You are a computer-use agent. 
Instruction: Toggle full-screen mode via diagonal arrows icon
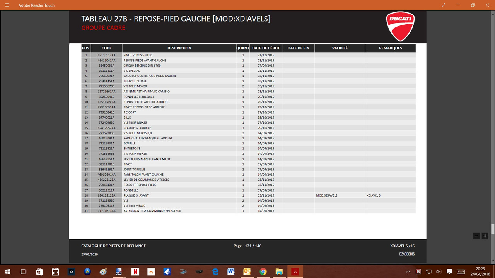(443, 5)
